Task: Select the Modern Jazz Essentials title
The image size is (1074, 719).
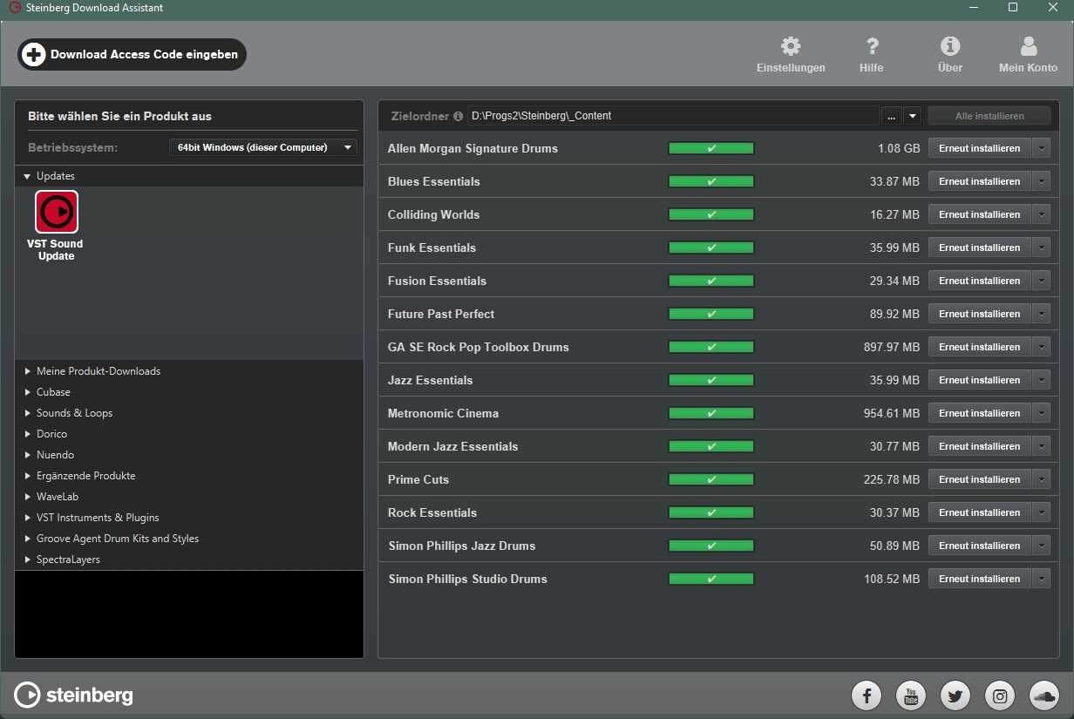Action: 453,446
